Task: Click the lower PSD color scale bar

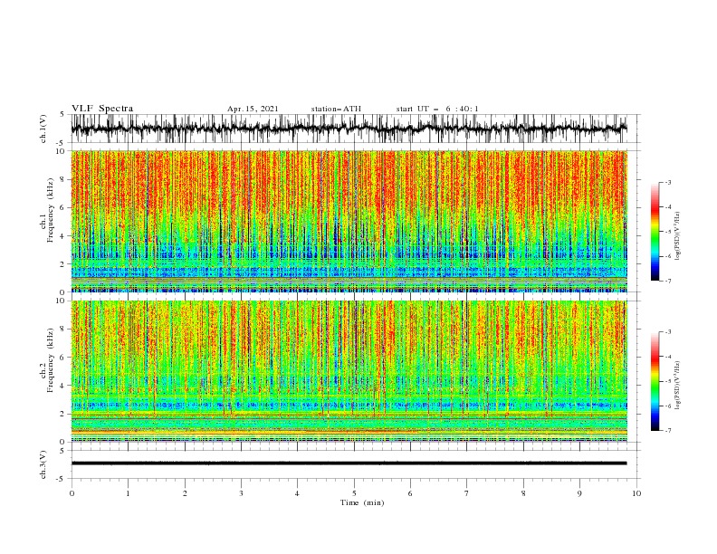Action: pos(655,381)
